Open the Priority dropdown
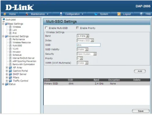This screenshot has width=152, height=115. pos(80,58)
